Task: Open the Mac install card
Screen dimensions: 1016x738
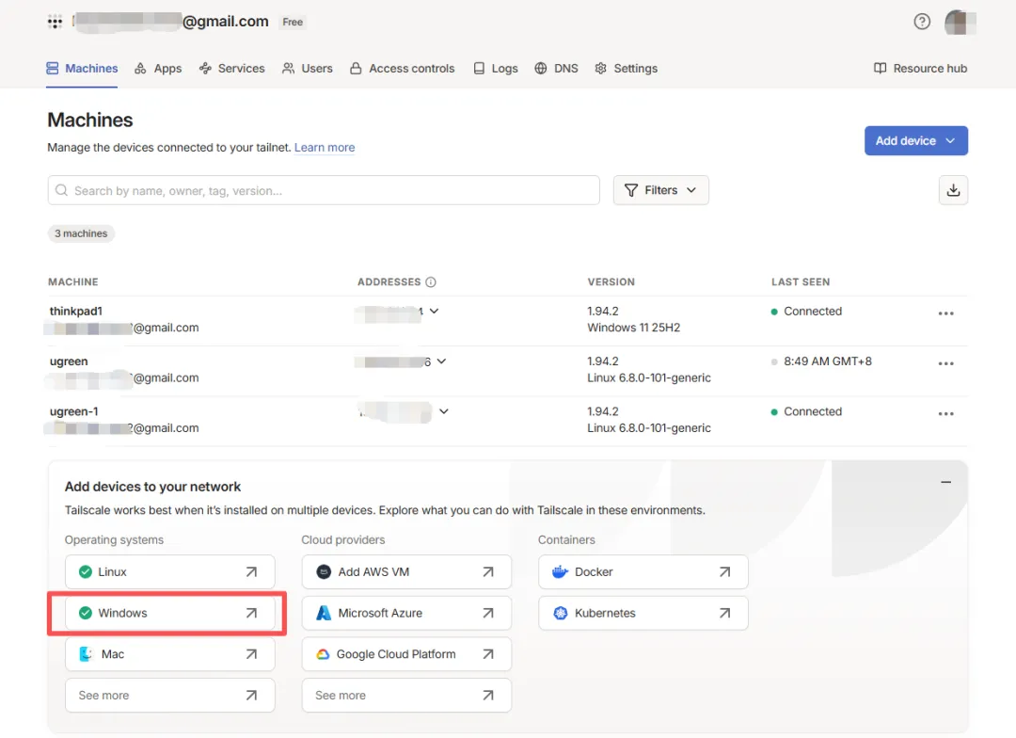Action: 169,654
